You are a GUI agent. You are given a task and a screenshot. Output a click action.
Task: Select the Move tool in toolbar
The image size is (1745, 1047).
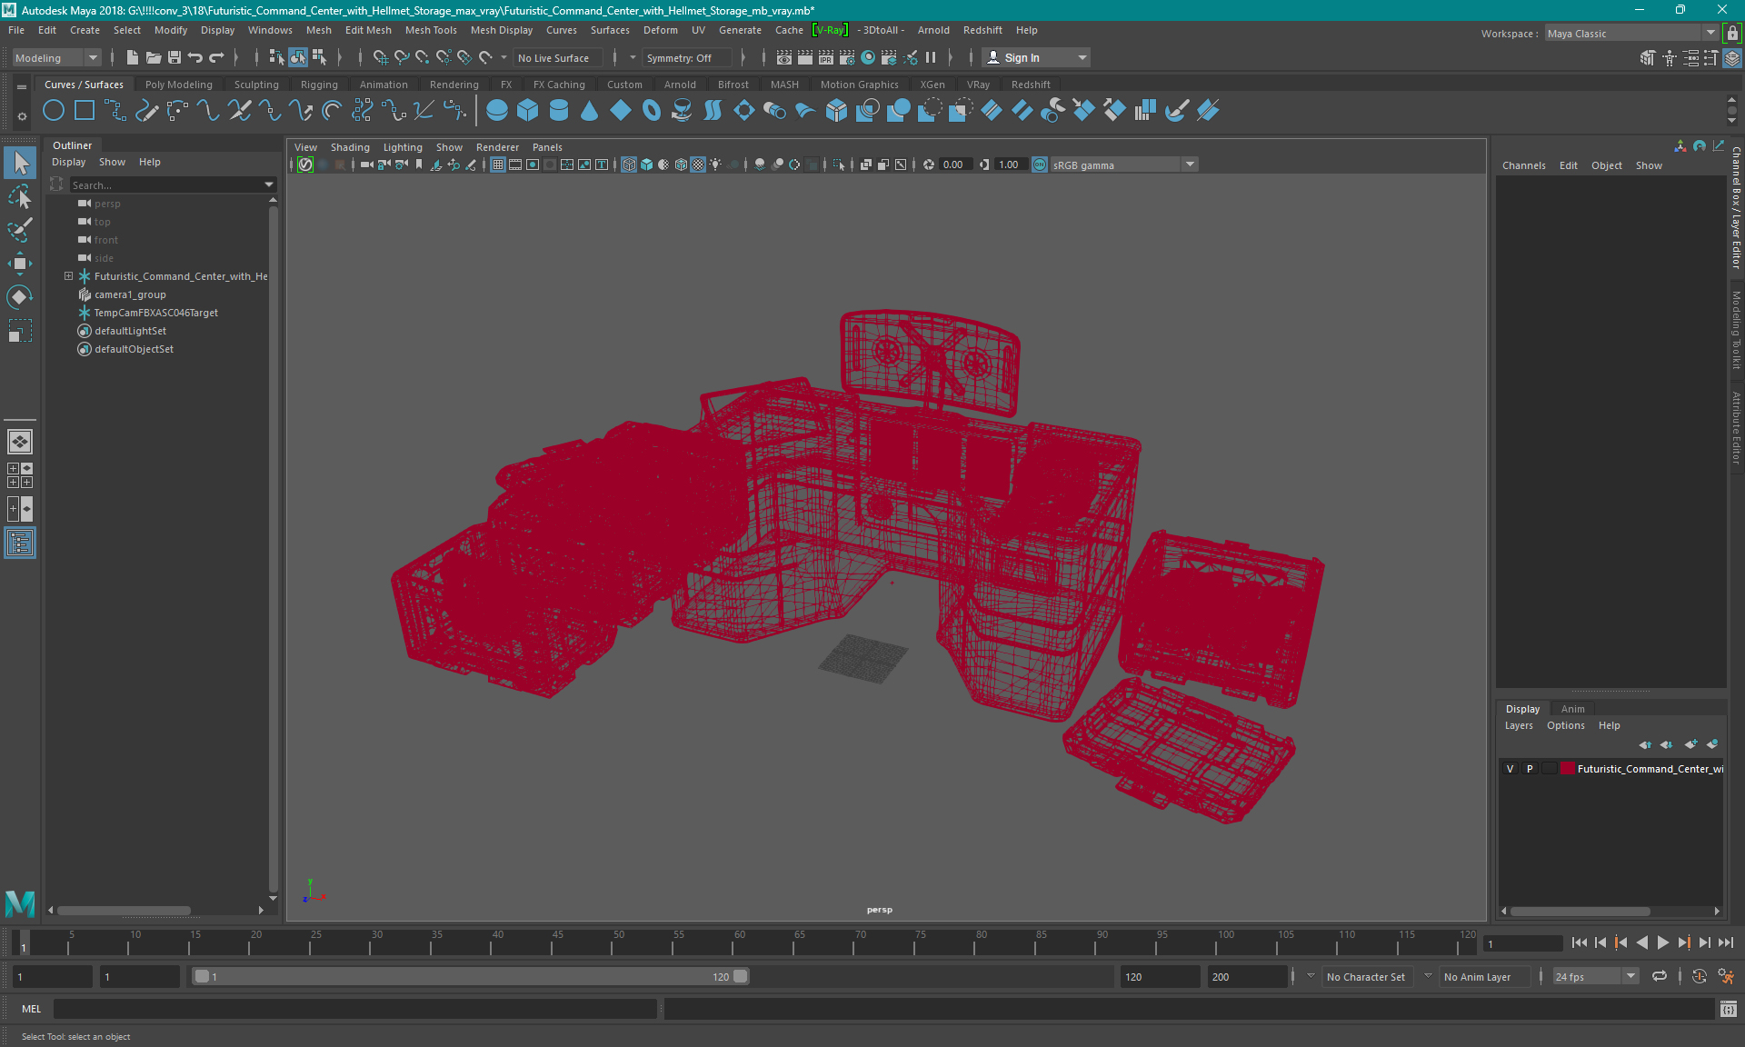(x=20, y=263)
